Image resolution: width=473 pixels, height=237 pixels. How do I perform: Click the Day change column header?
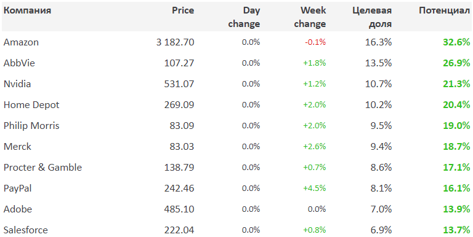tap(244, 17)
